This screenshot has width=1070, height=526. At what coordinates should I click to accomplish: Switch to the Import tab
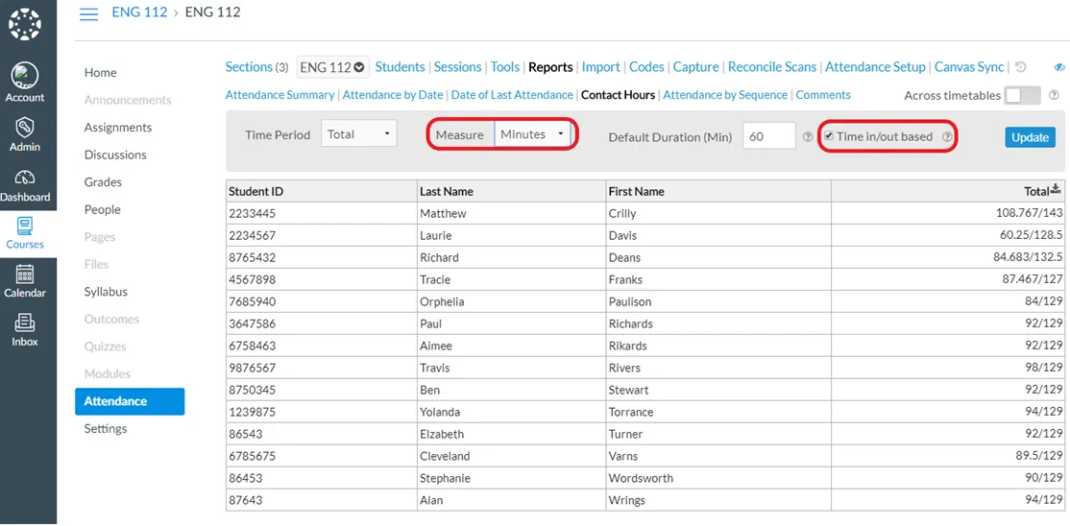pyautogui.click(x=600, y=67)
